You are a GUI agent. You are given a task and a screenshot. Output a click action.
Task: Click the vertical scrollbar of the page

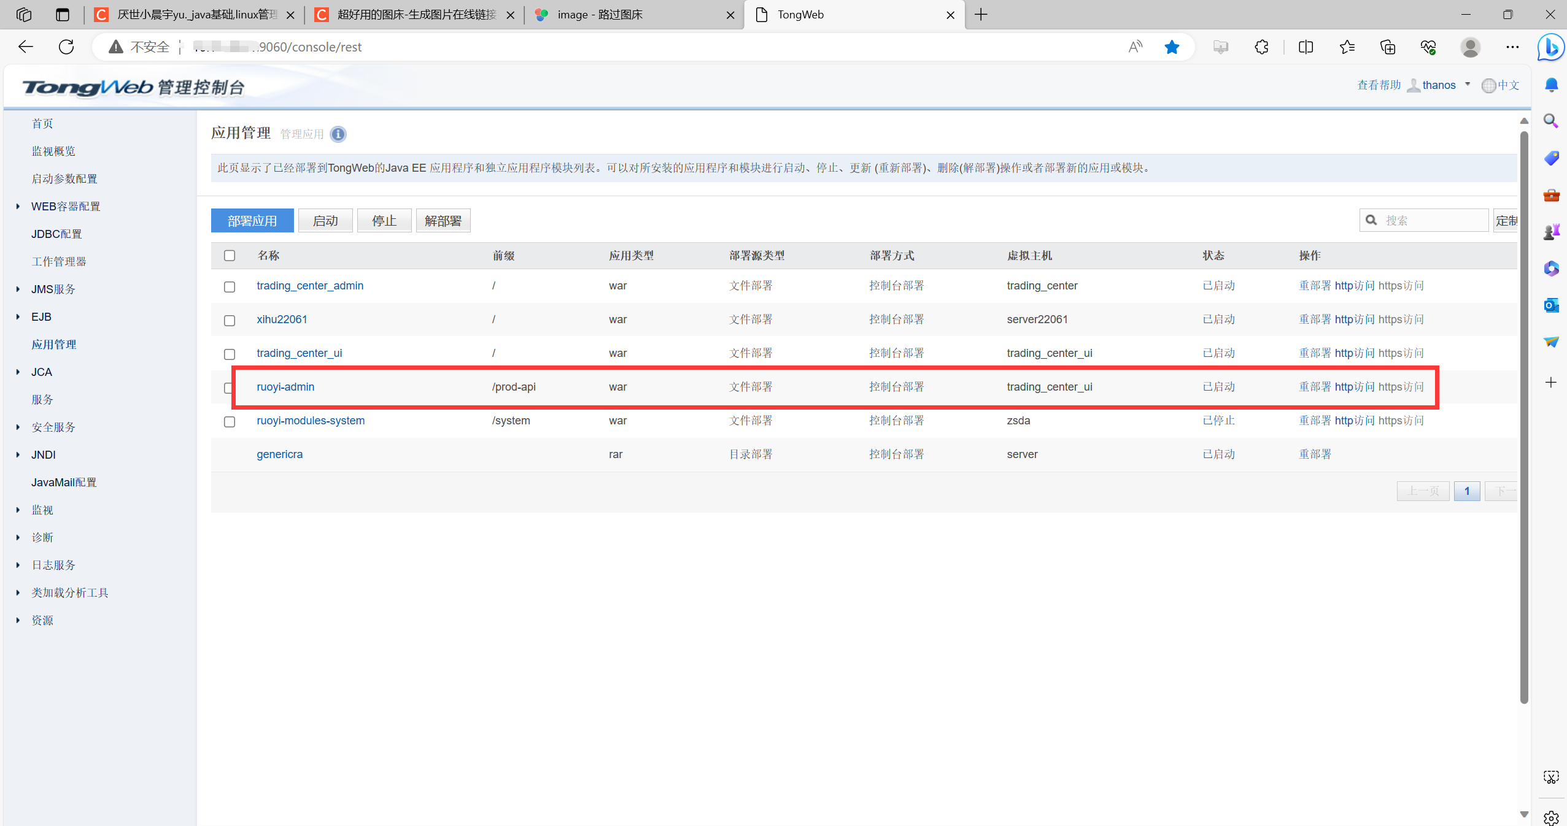1523,417
